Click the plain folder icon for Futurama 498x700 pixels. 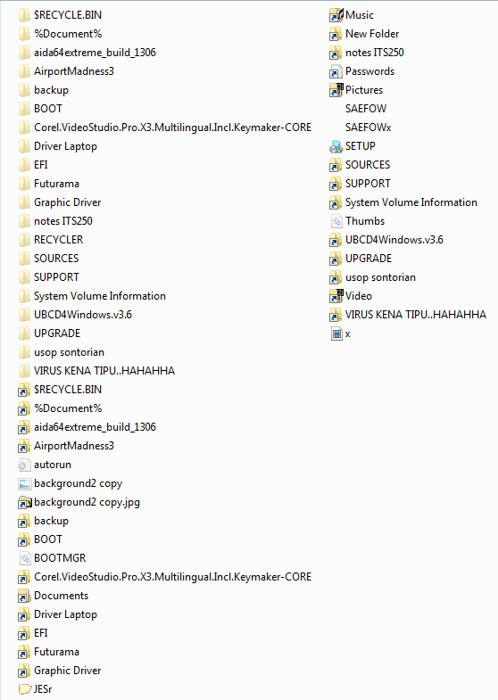(x=25, y=184)
